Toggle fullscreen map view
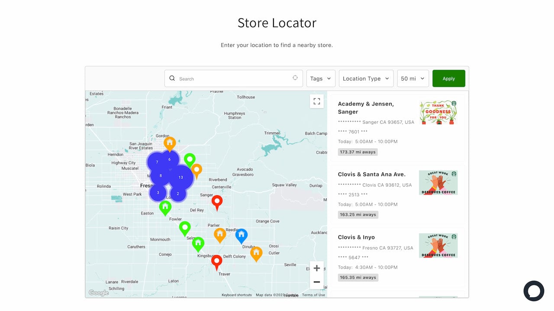The height and width of the screenshot is (311, 554). point(317,101)
